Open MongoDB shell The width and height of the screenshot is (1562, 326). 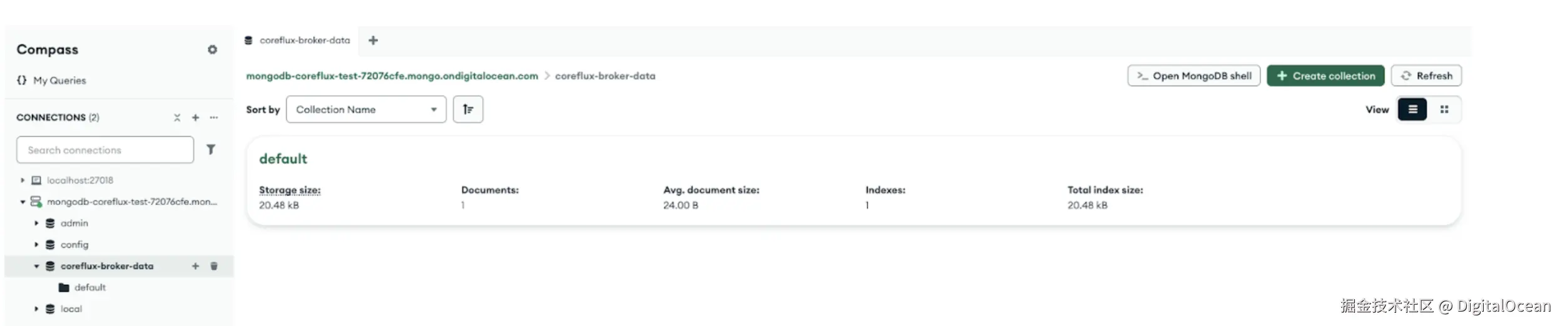pyautogui.click(x=1194, y=76)
